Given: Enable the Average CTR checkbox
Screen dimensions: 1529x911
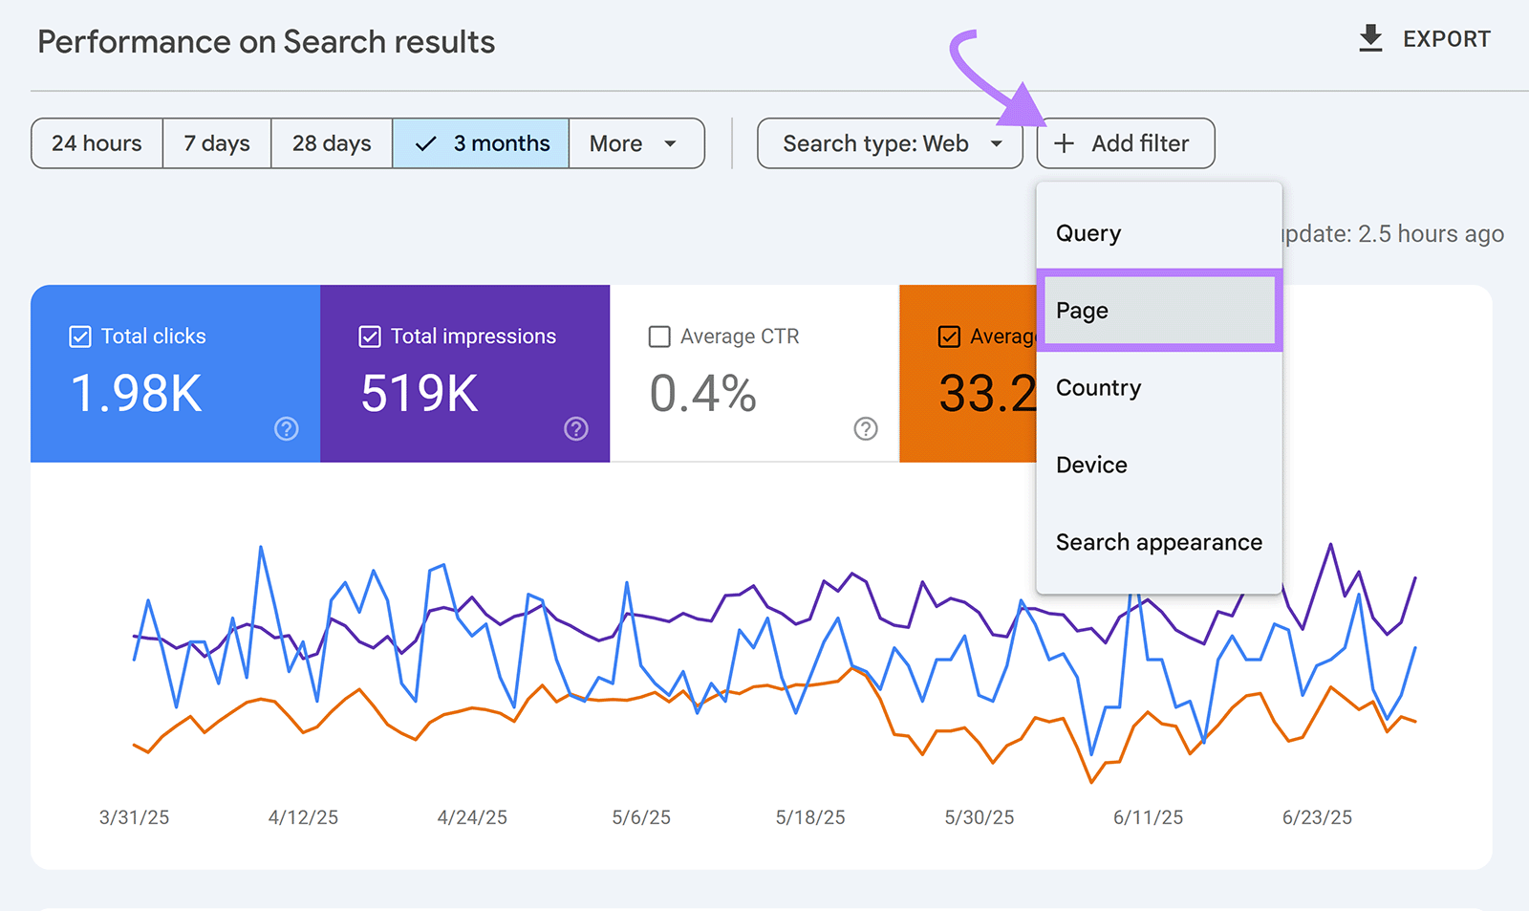Looking at the screenshot, I should coord(658,336).
